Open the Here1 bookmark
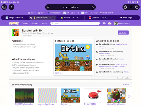Viewport: 141px width, 106px height. 42,13
